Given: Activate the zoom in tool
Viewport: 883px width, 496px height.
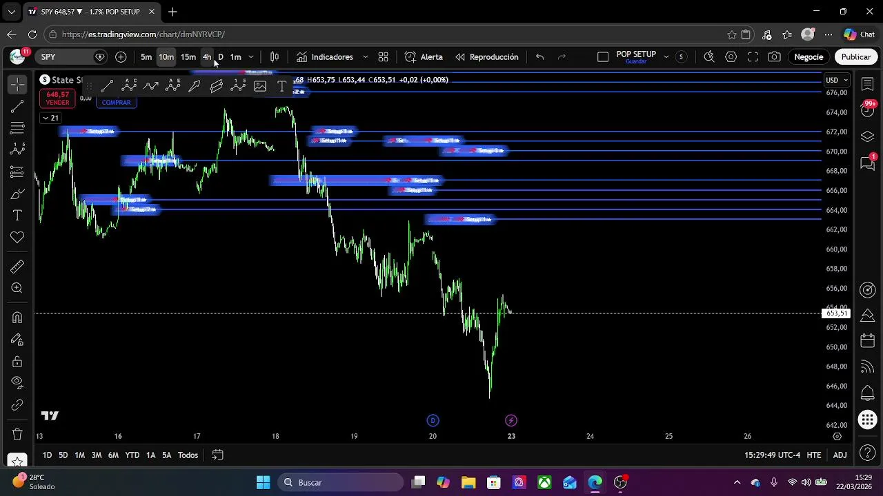Looking at the screenshot, I should coord(17,289).
